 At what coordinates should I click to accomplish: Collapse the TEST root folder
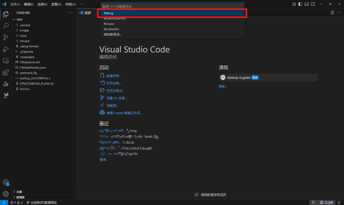point(44,19)
